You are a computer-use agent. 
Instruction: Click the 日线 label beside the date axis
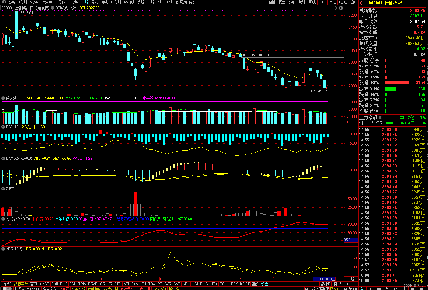point(350,279)
